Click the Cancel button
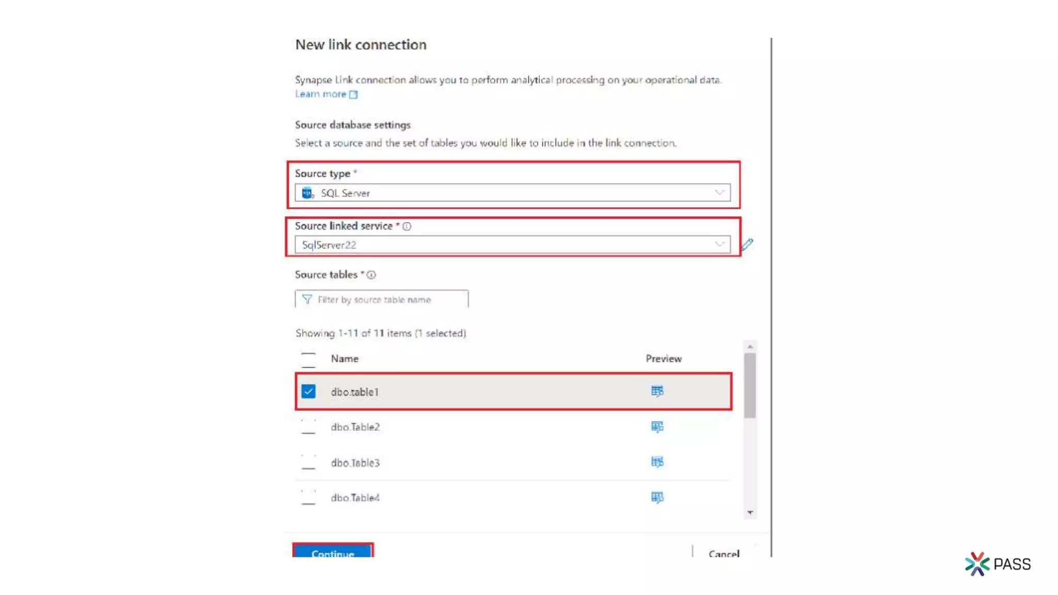1058x595 pixels. coord(724,553)
